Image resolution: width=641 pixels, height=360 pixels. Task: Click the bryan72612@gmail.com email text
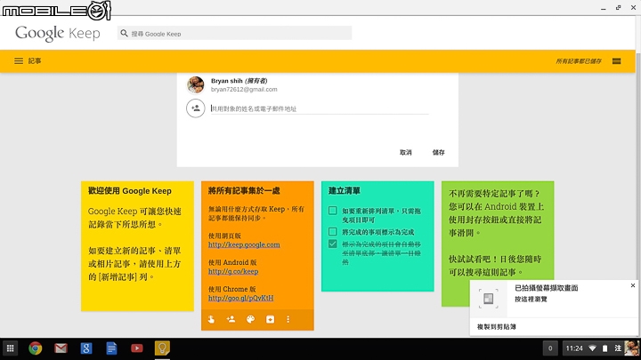[x=244, y=89]
